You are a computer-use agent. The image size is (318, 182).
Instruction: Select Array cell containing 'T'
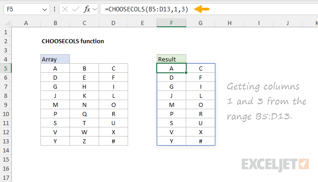click(84, 123)
